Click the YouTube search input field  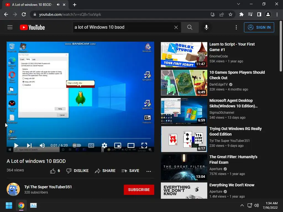click(x=124, y=27)
